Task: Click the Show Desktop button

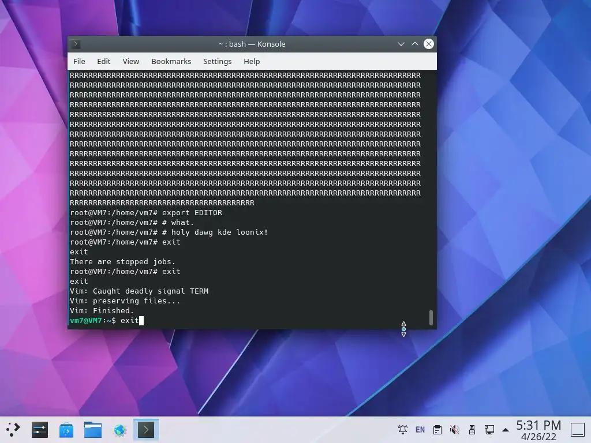Action: point(577,429)
